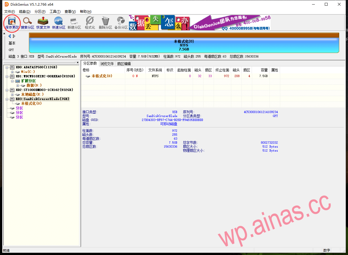348x255 pixels.
Task: Go to the next disk with right arrow
Action: point(14,36)
